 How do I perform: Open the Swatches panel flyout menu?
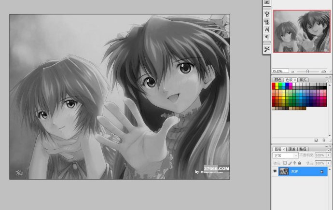click(x=330, y=81)
